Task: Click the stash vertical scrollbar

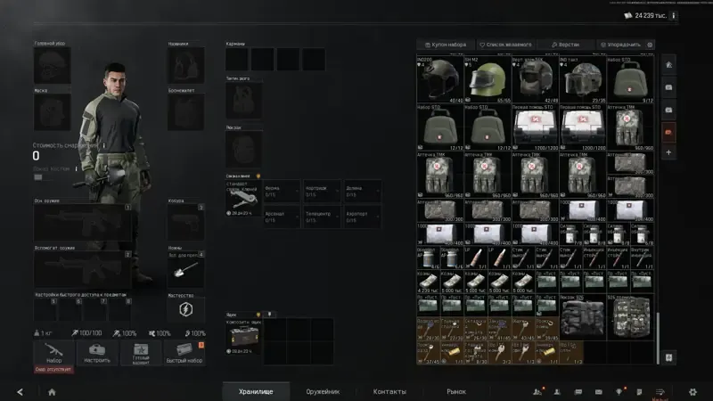Action: tap(658, 338)
